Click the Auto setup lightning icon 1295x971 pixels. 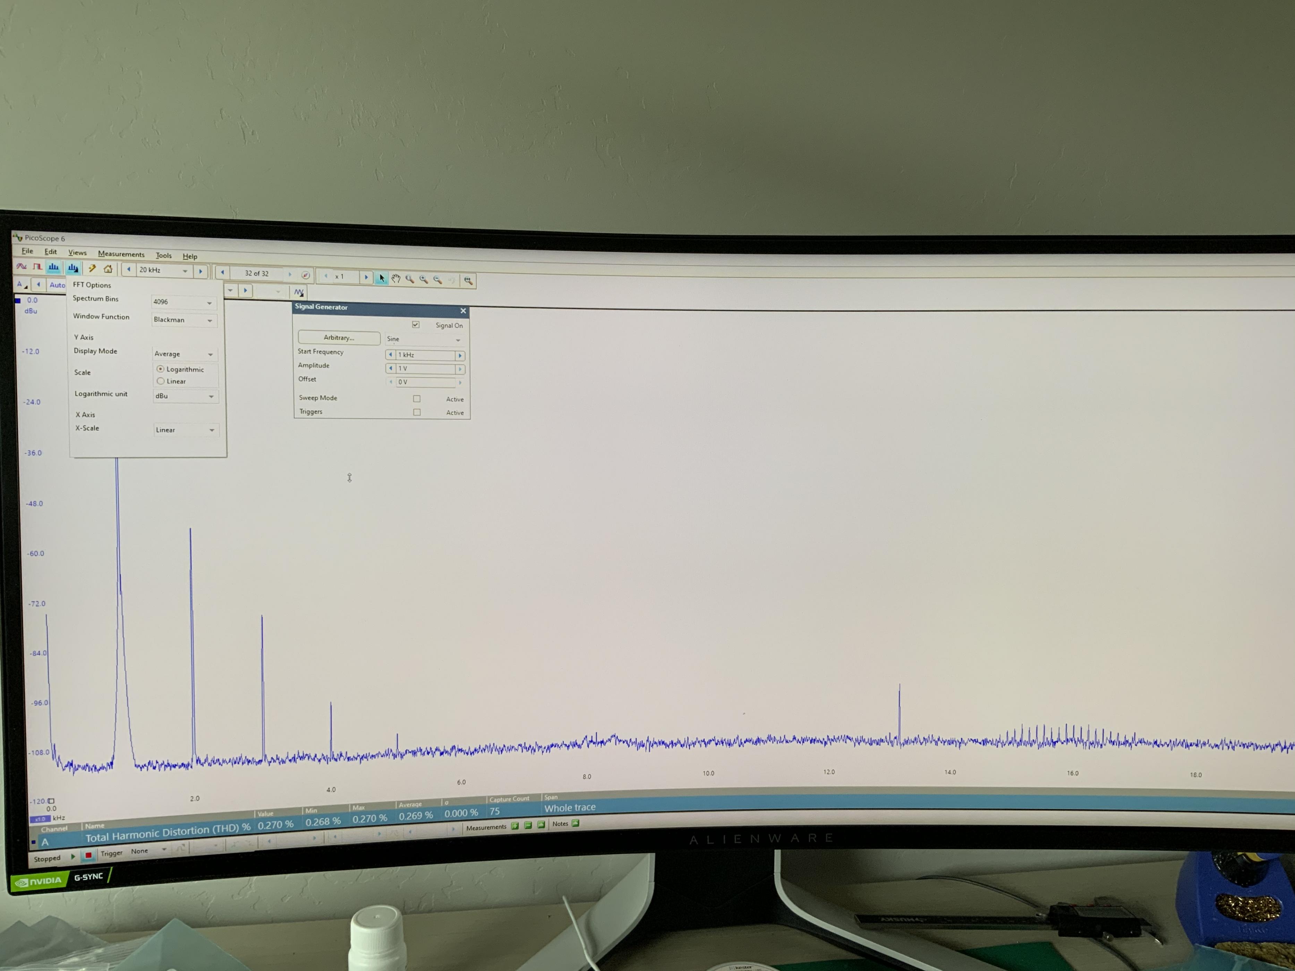coord(92,269)
